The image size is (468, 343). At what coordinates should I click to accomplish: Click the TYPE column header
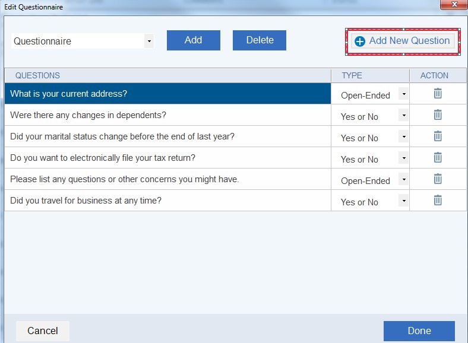(370, 75)
